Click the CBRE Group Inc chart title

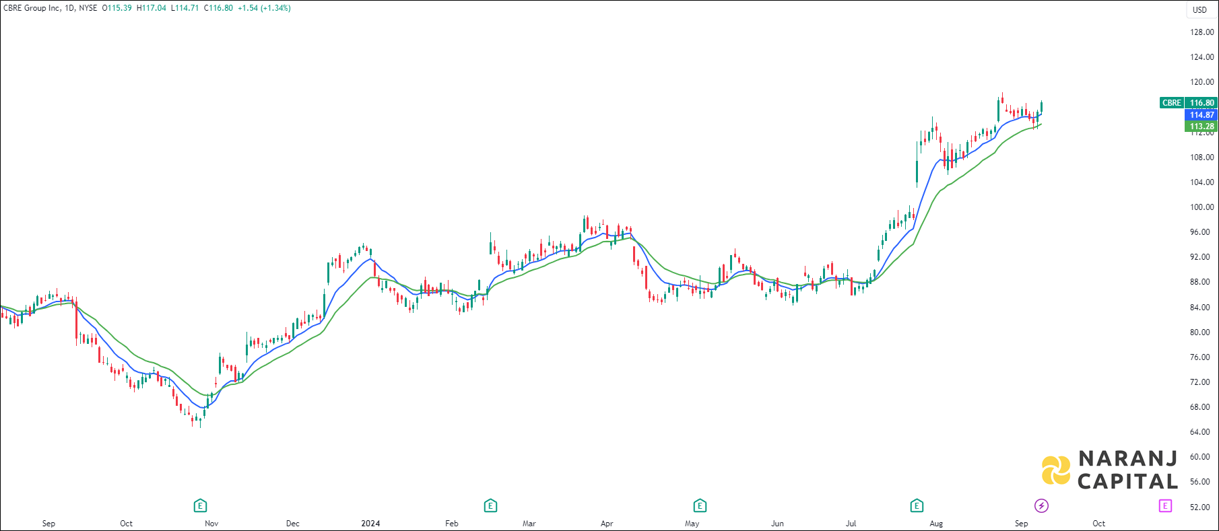(x=32, y=8)
